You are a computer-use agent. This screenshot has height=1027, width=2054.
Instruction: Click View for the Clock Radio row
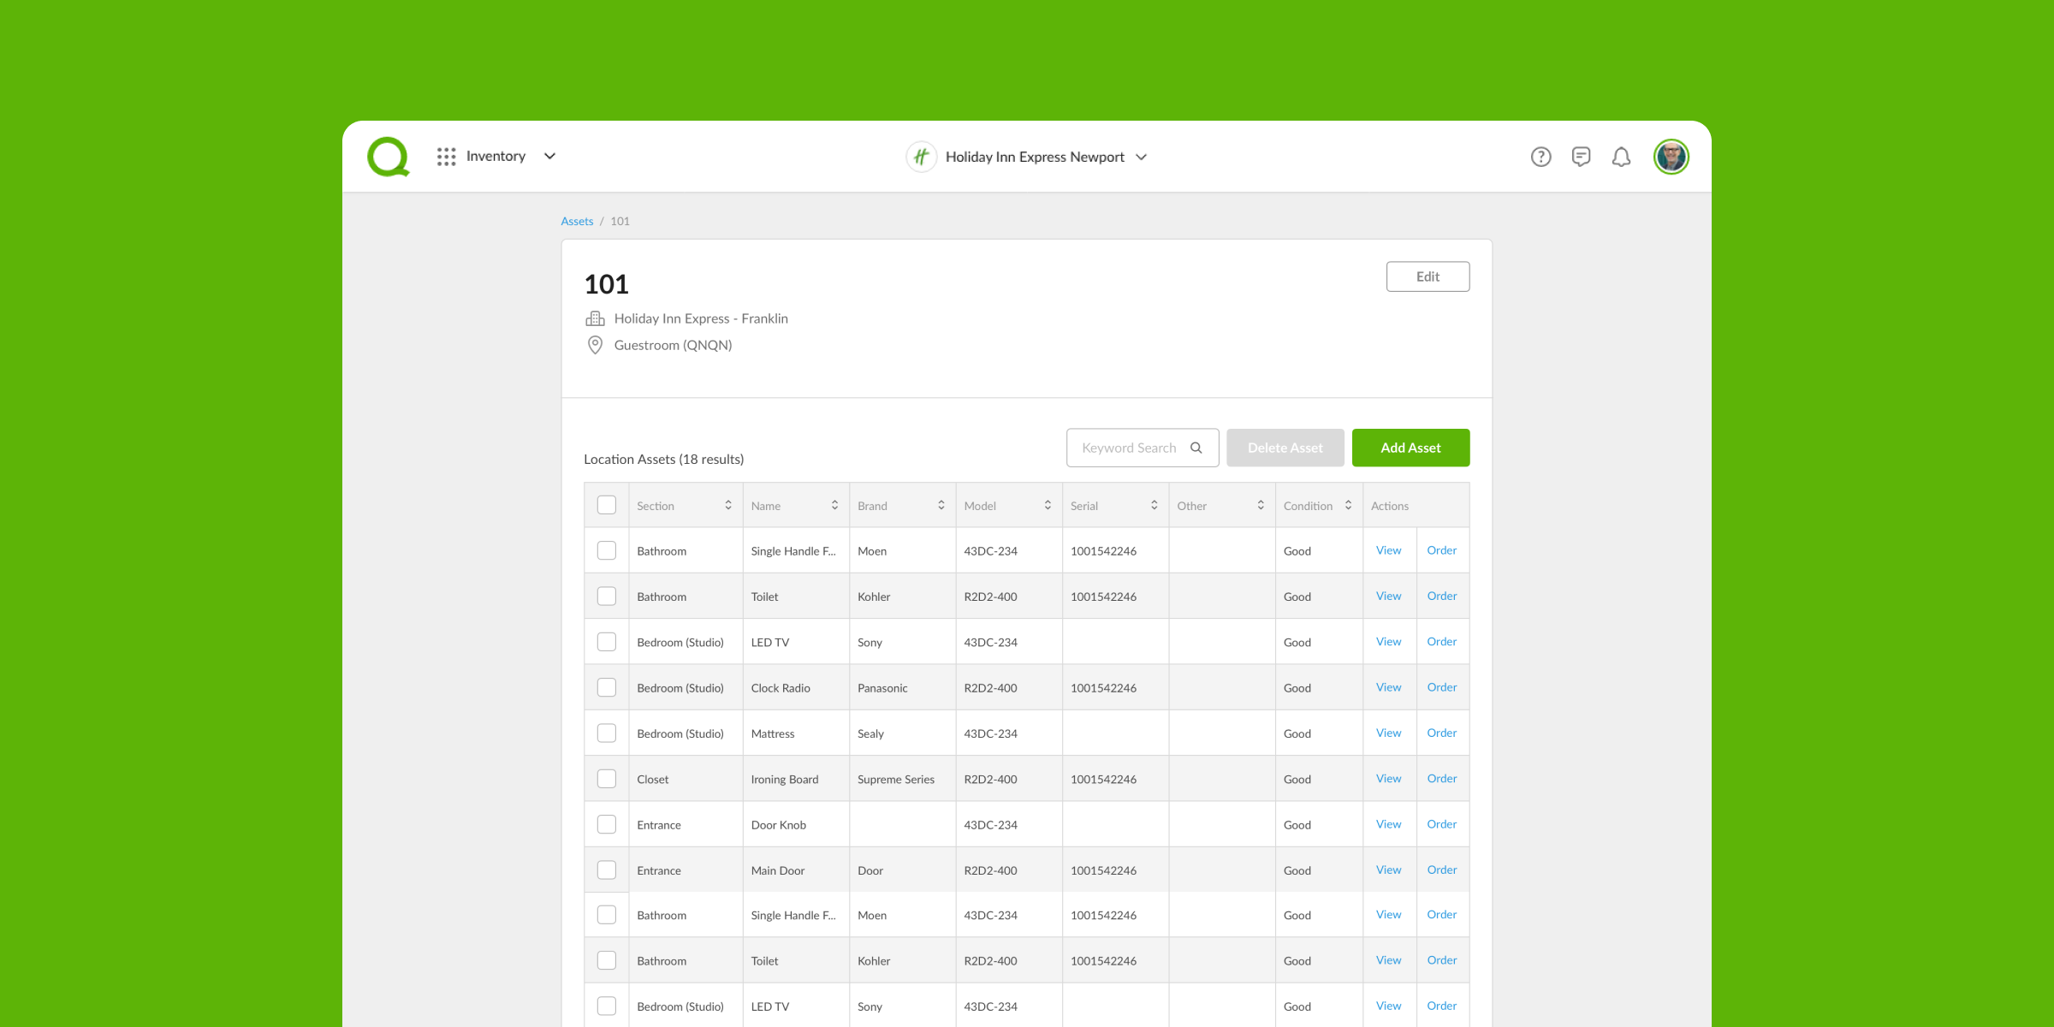1388,687
